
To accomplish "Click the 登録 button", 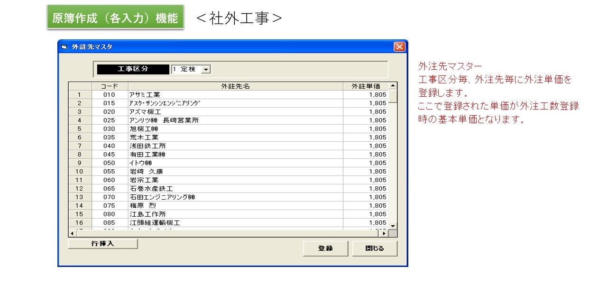I will point(325,248).
